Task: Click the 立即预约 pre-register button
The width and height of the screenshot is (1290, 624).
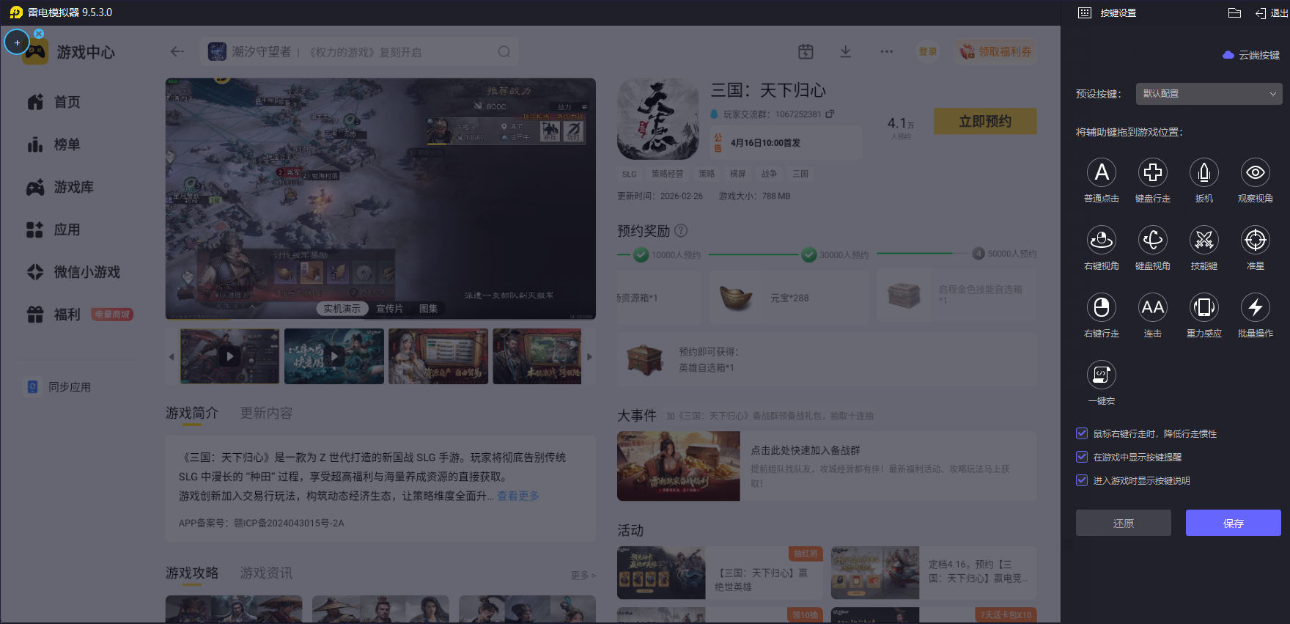Action: pyautogui.click(x=985, y=122)
